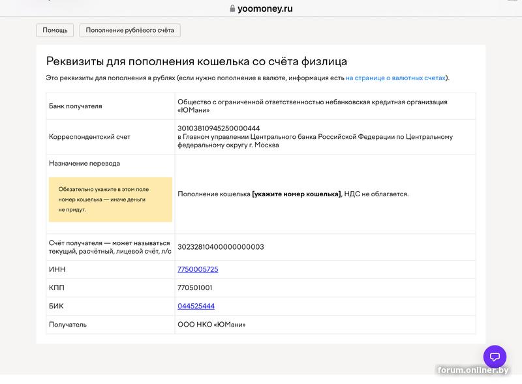Click the Назначение перевода label
Viewport: 522px width, 384px height.
click(x=85, y=164)
